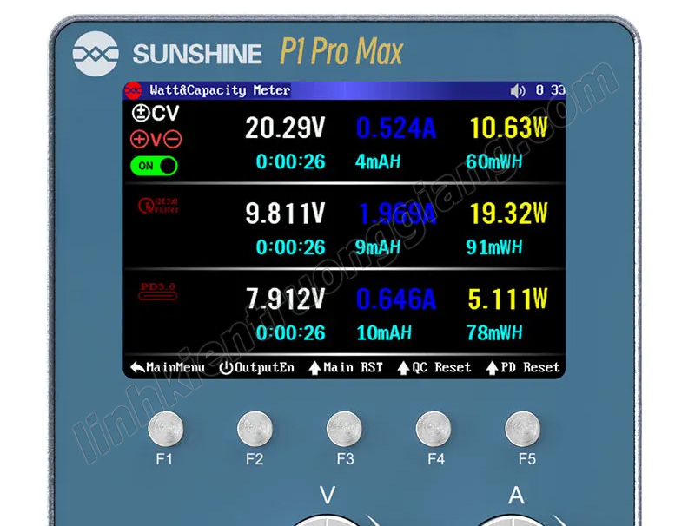
Task: Click the 5.111W power reading
Action: (x=508, y=299)
